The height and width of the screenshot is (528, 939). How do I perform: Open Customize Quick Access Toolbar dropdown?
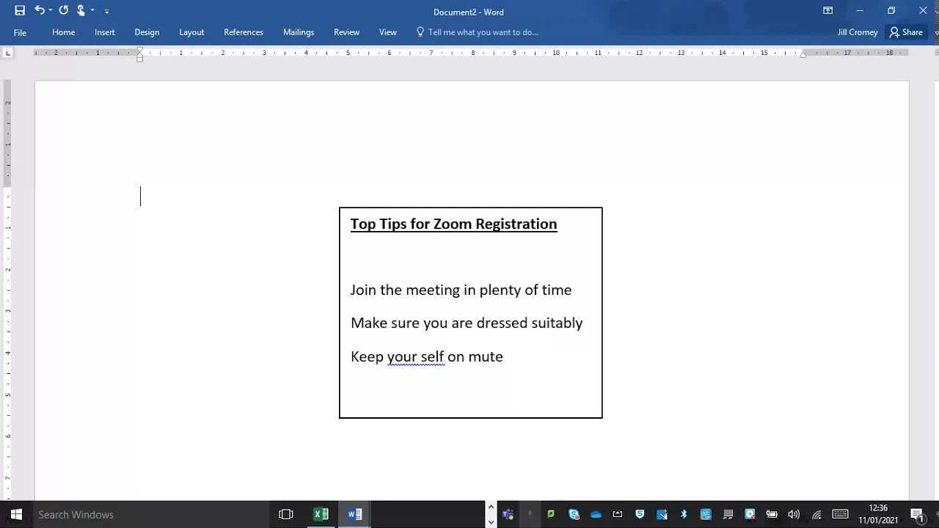tap(106, 11)
